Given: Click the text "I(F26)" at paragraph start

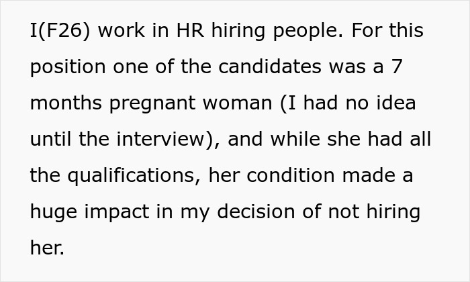Looking at the screenshot, I should [60, 31].
